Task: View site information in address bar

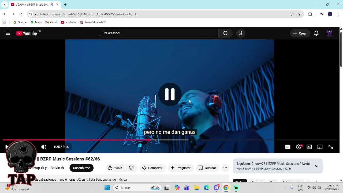Action: click(x=31, y=14)
